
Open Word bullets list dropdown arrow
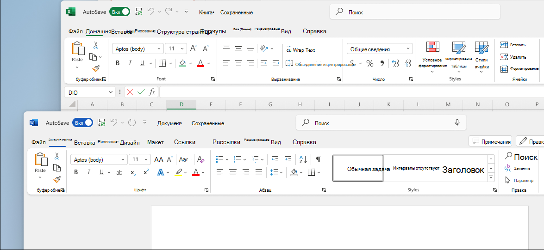click(x=227, y=159)
